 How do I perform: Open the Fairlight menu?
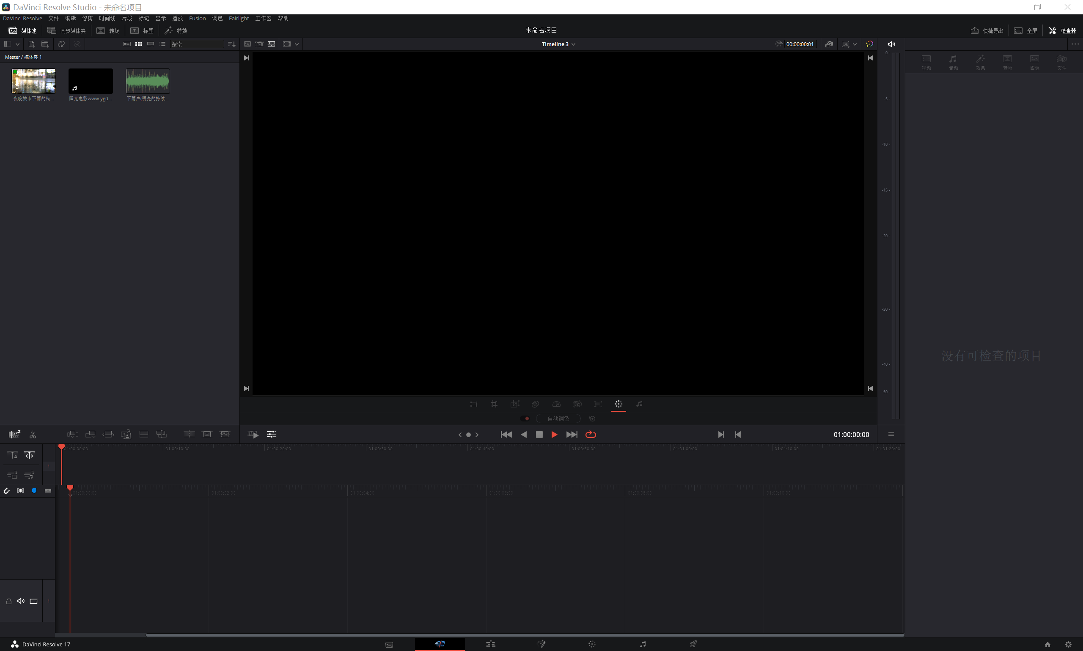tap(239, 19)
